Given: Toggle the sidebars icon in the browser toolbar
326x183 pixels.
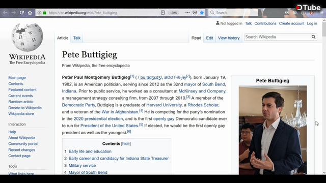Looking at the screenshot, I should [x=304, y=13].
